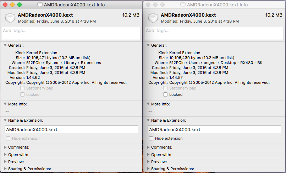Viewport: 286px width, 173px height.
Task: Toggle Hide extension checkbox in right window
Action: pyautogui.click(x=151, y=138)
